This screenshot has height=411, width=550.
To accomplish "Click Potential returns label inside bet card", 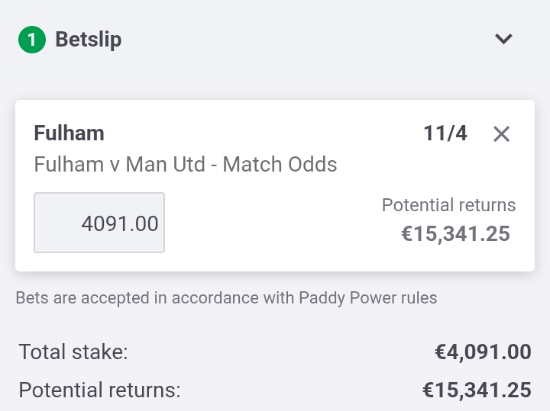I will point(448,205).
